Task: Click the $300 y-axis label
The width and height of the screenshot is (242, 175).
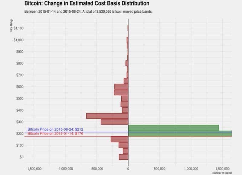Action: tap(20, 122)
